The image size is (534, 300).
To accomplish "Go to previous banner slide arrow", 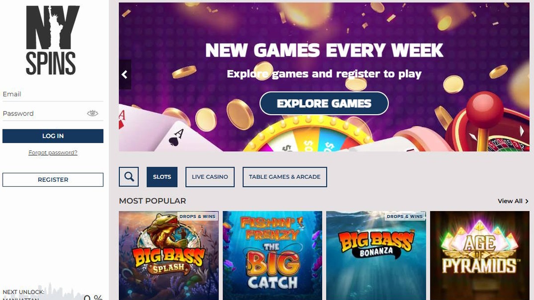I will [125, 75].
